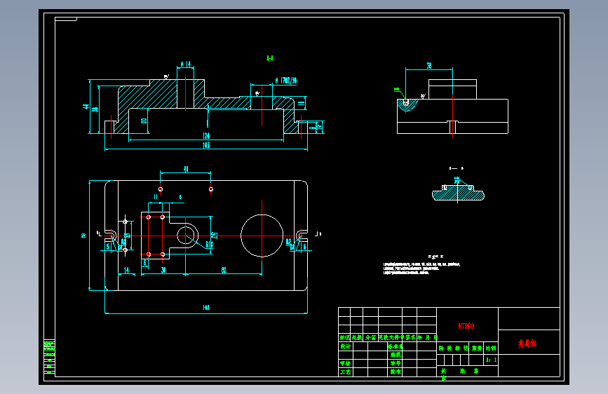
Task: Click the 62 dimension in plan view
Action: (x=224, y=271)
